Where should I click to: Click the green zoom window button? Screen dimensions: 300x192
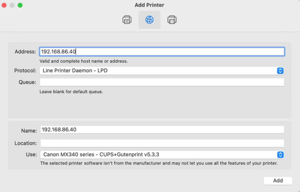(20, 5)
